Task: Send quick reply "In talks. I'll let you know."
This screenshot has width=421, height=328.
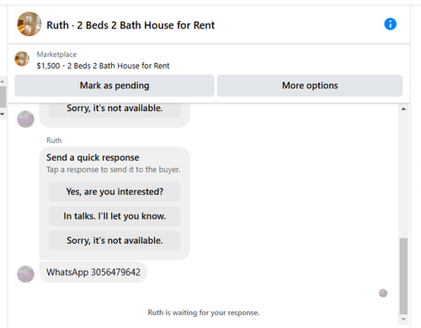Action: [115, 216]
